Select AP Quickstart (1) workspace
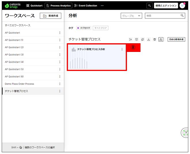The height and width of the screenshot is (154, 190). click(x=33, y=40)
